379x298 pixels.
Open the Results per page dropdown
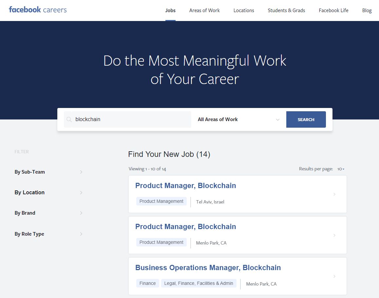(x=340, y=169)
